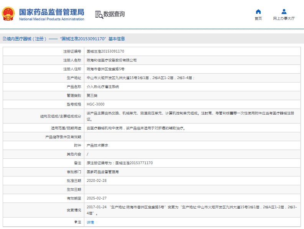304x229 pixels.
Task: Click the model value HGC-3000
Action: [95, 104]
